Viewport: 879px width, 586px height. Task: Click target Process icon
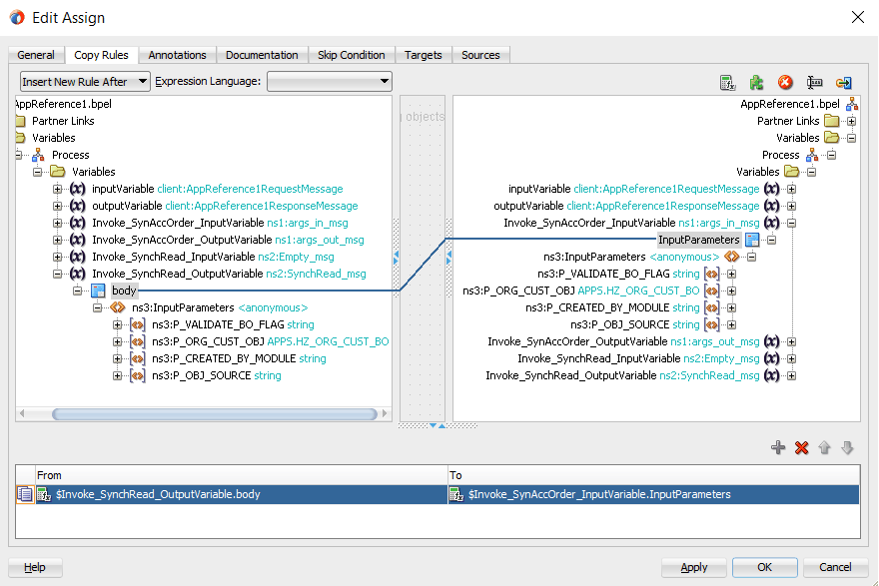tap(812, 155)
